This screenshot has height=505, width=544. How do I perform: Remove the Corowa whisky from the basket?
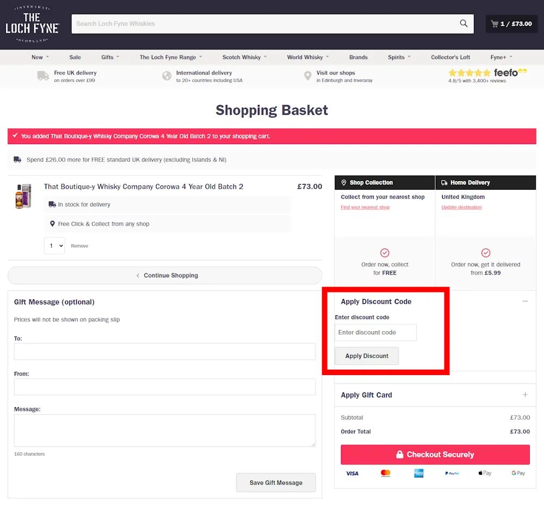pyautogui.click(x=79, y=246)
